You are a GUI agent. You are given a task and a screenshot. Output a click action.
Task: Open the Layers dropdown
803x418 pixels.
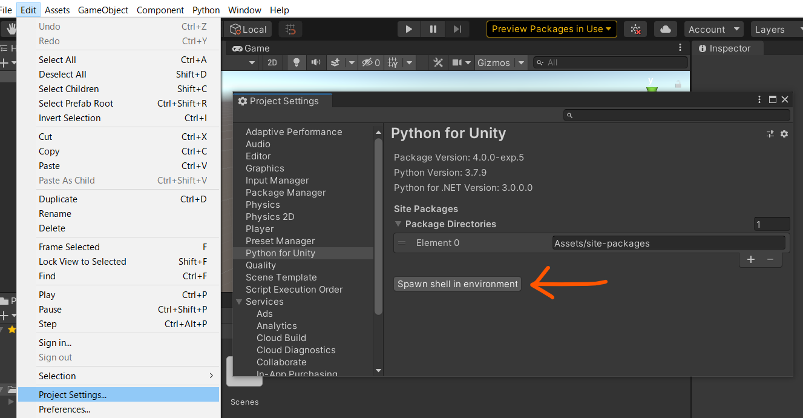coord(776,29)
